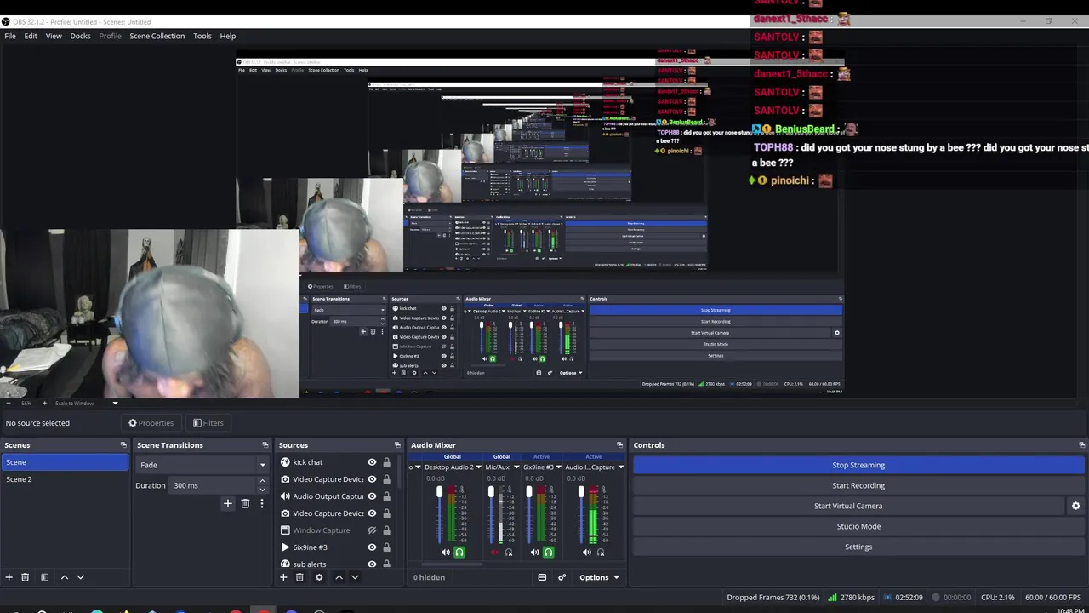Open source Properties button
Screen dimensions: 1089x613
coord(151,423)
